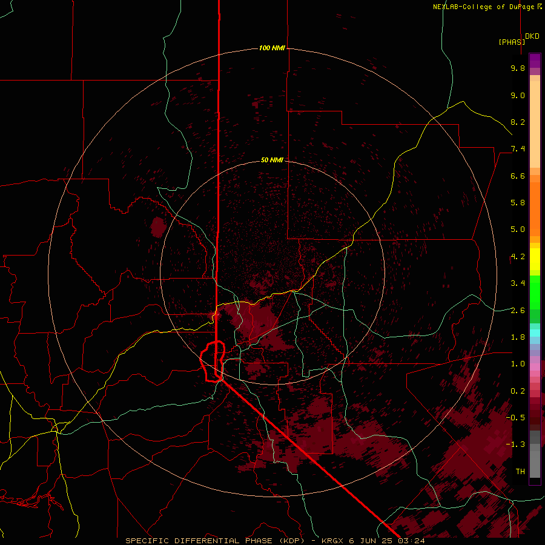
Task: Pick the gray segment of the color bar
Action: [x=535, y=454]
